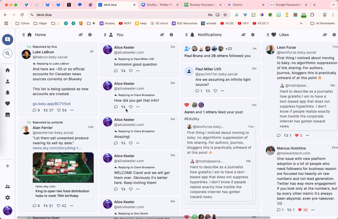
Task: Switch to the Bluesky Educators tab
Action: tap(202, 5)
